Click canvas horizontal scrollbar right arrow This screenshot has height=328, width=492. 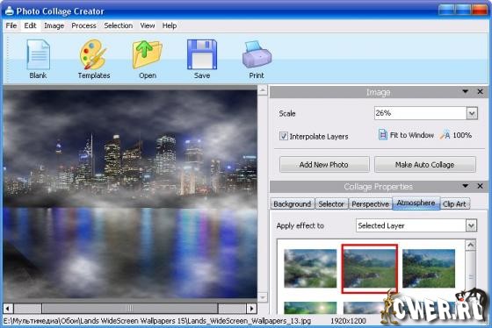point(251,309)
